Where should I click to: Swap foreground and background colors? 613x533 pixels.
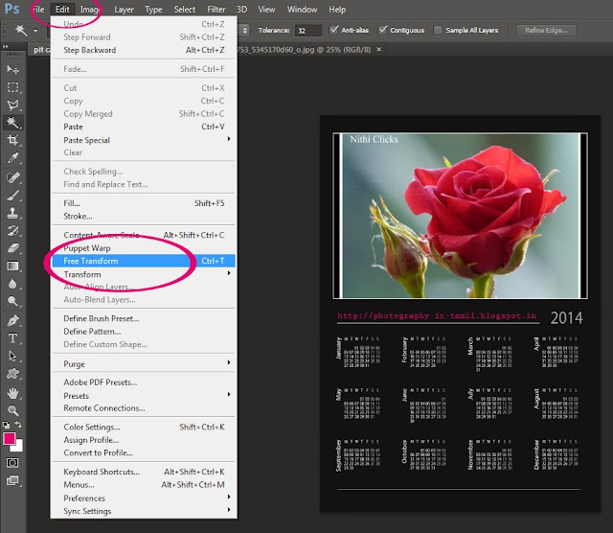point(18,425)
